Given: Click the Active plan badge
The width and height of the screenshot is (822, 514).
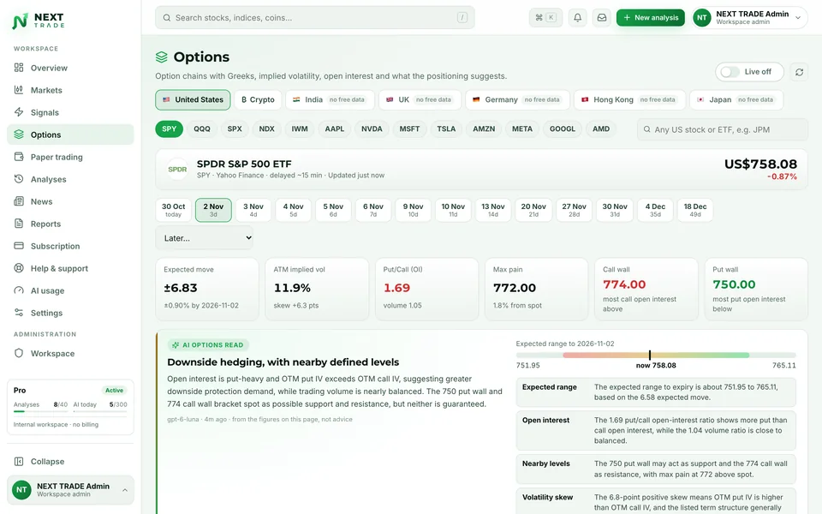Looking at the screenshot, I should click(x=114, y=391).
